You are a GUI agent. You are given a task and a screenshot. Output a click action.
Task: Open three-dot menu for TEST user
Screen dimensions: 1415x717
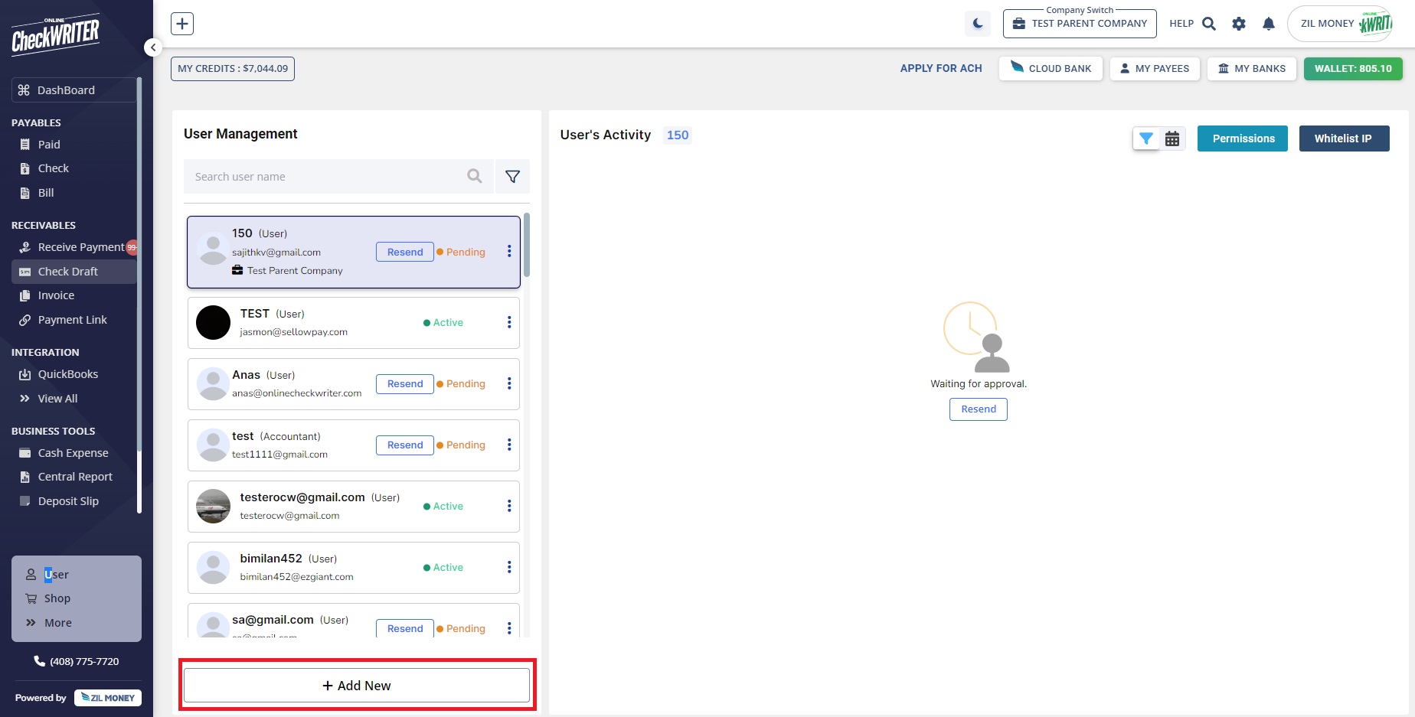[x=509, y=323]
